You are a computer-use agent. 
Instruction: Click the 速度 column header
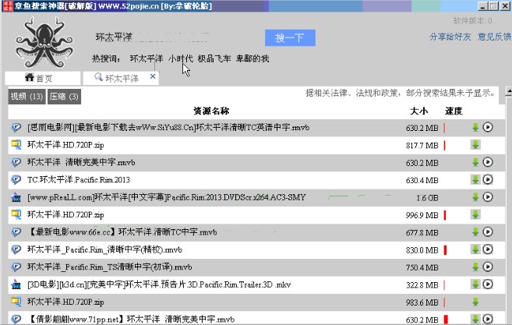454,111
